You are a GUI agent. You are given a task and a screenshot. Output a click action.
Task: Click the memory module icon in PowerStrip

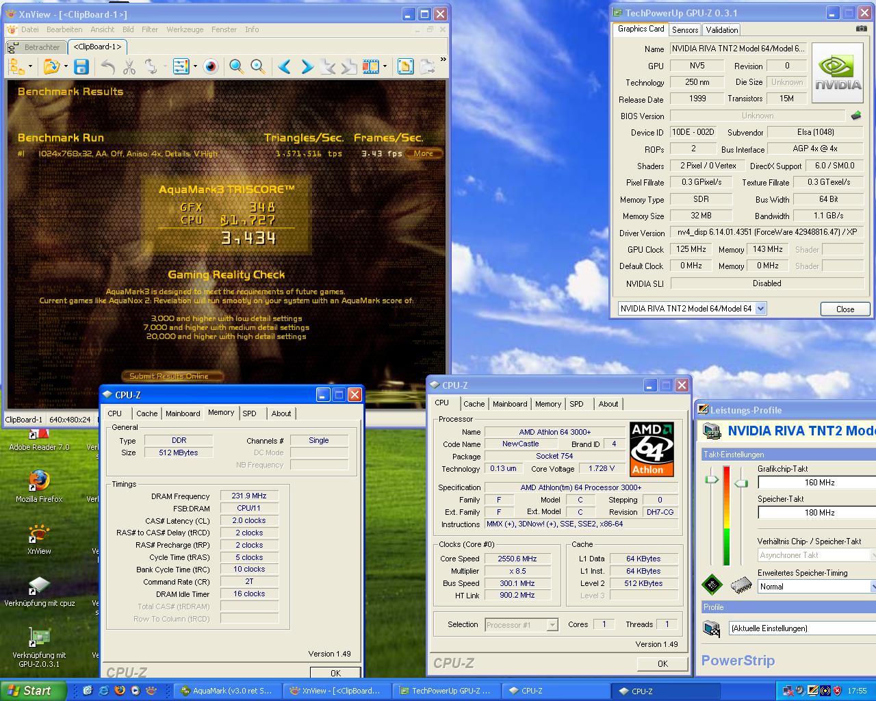(740, 584)
